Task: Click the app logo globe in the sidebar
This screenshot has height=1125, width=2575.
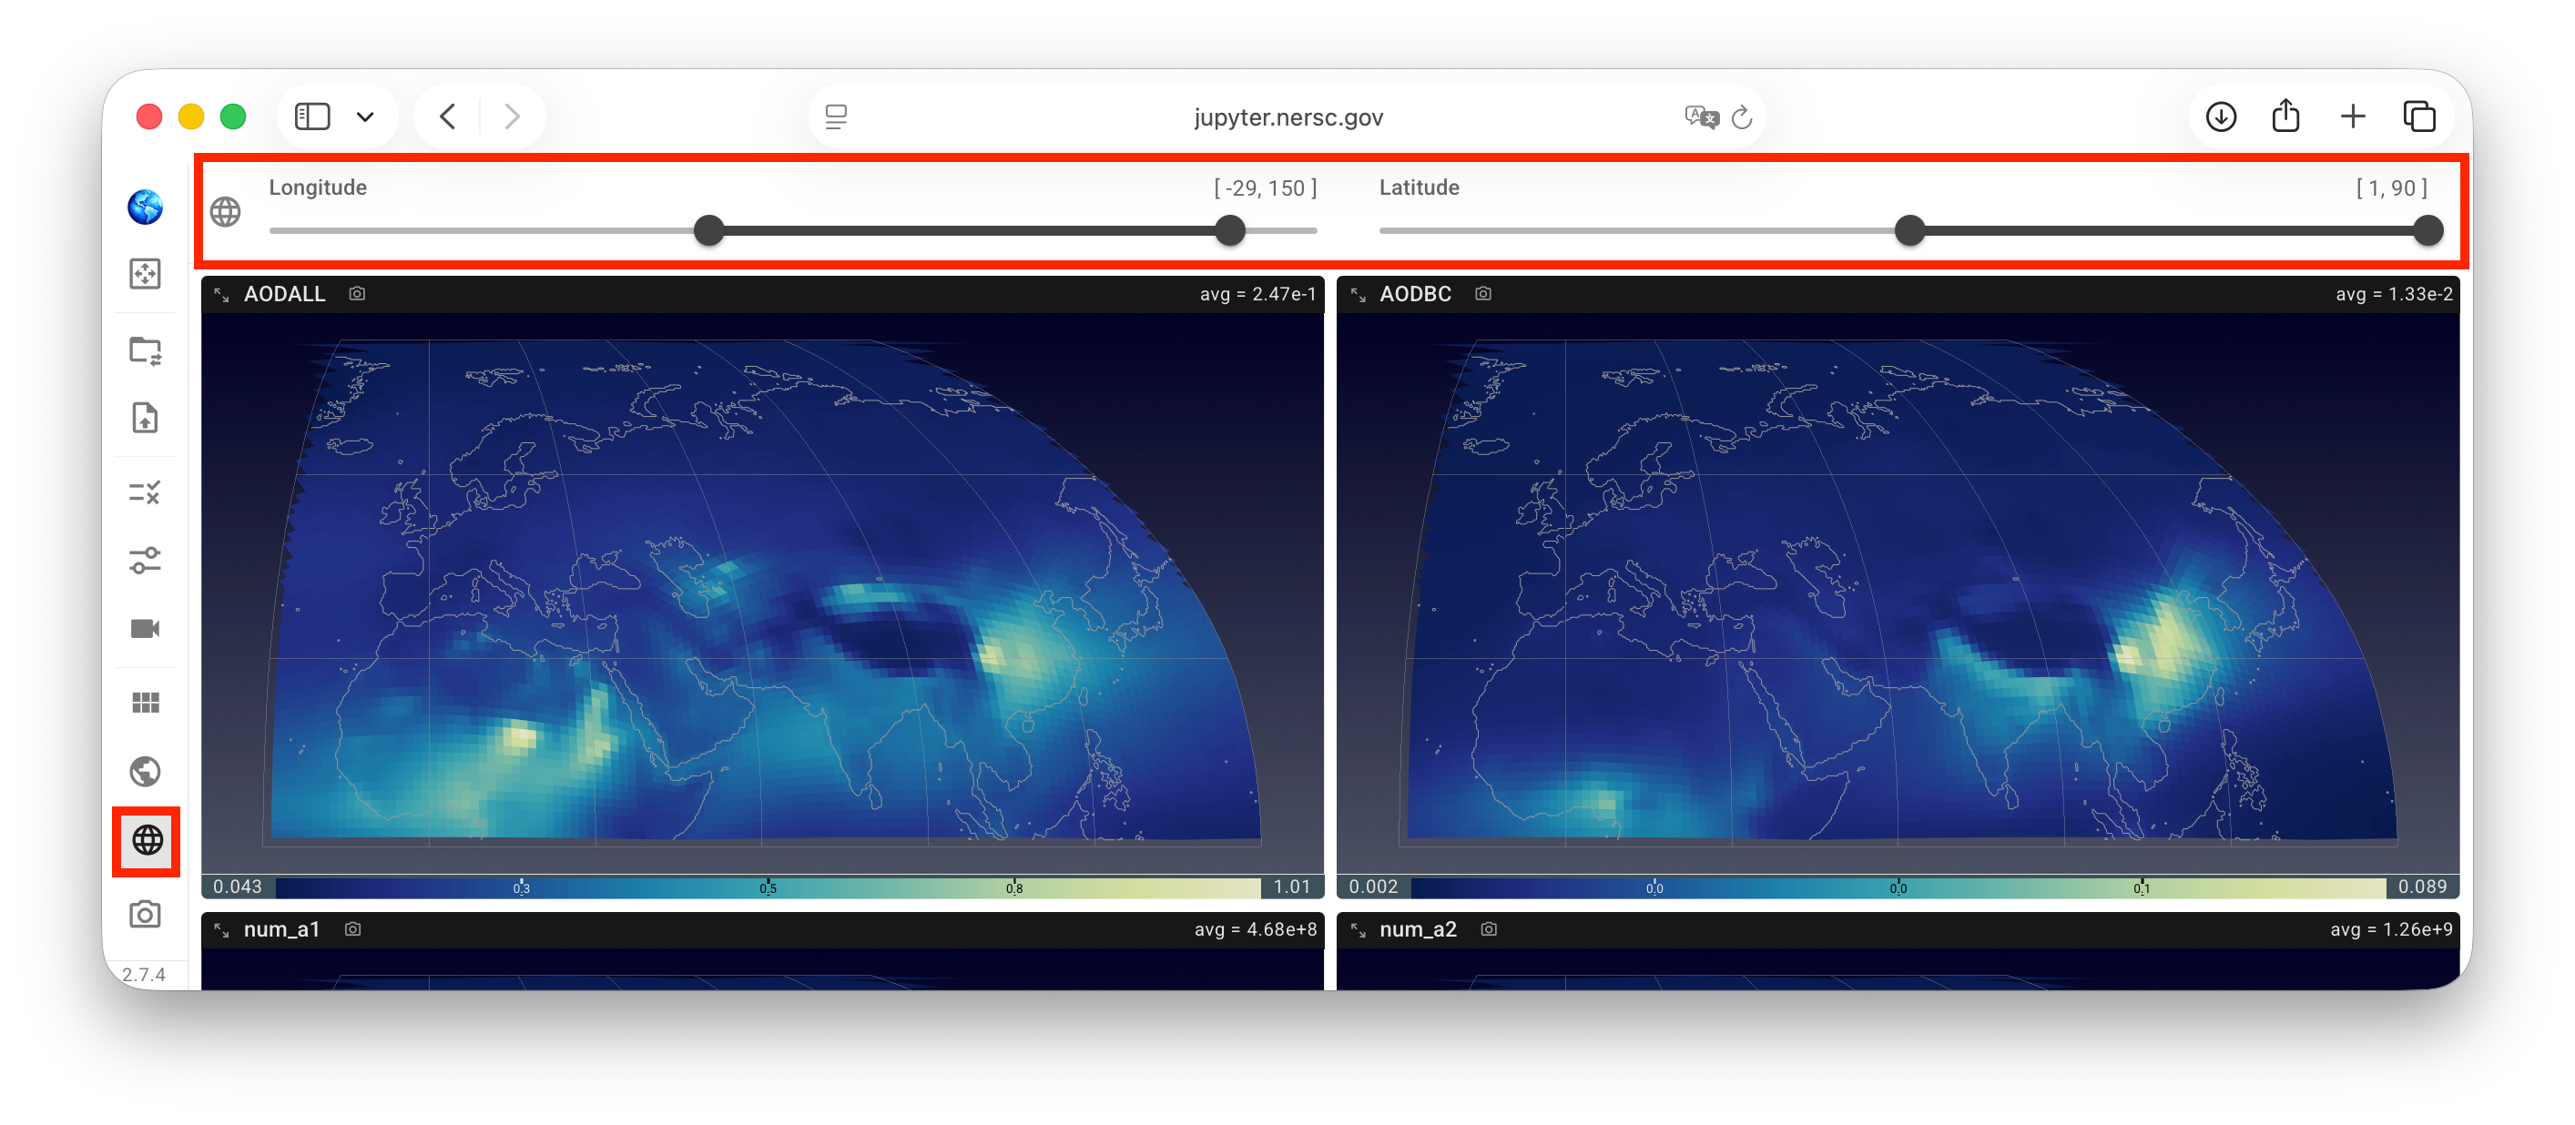Action: 145,207
